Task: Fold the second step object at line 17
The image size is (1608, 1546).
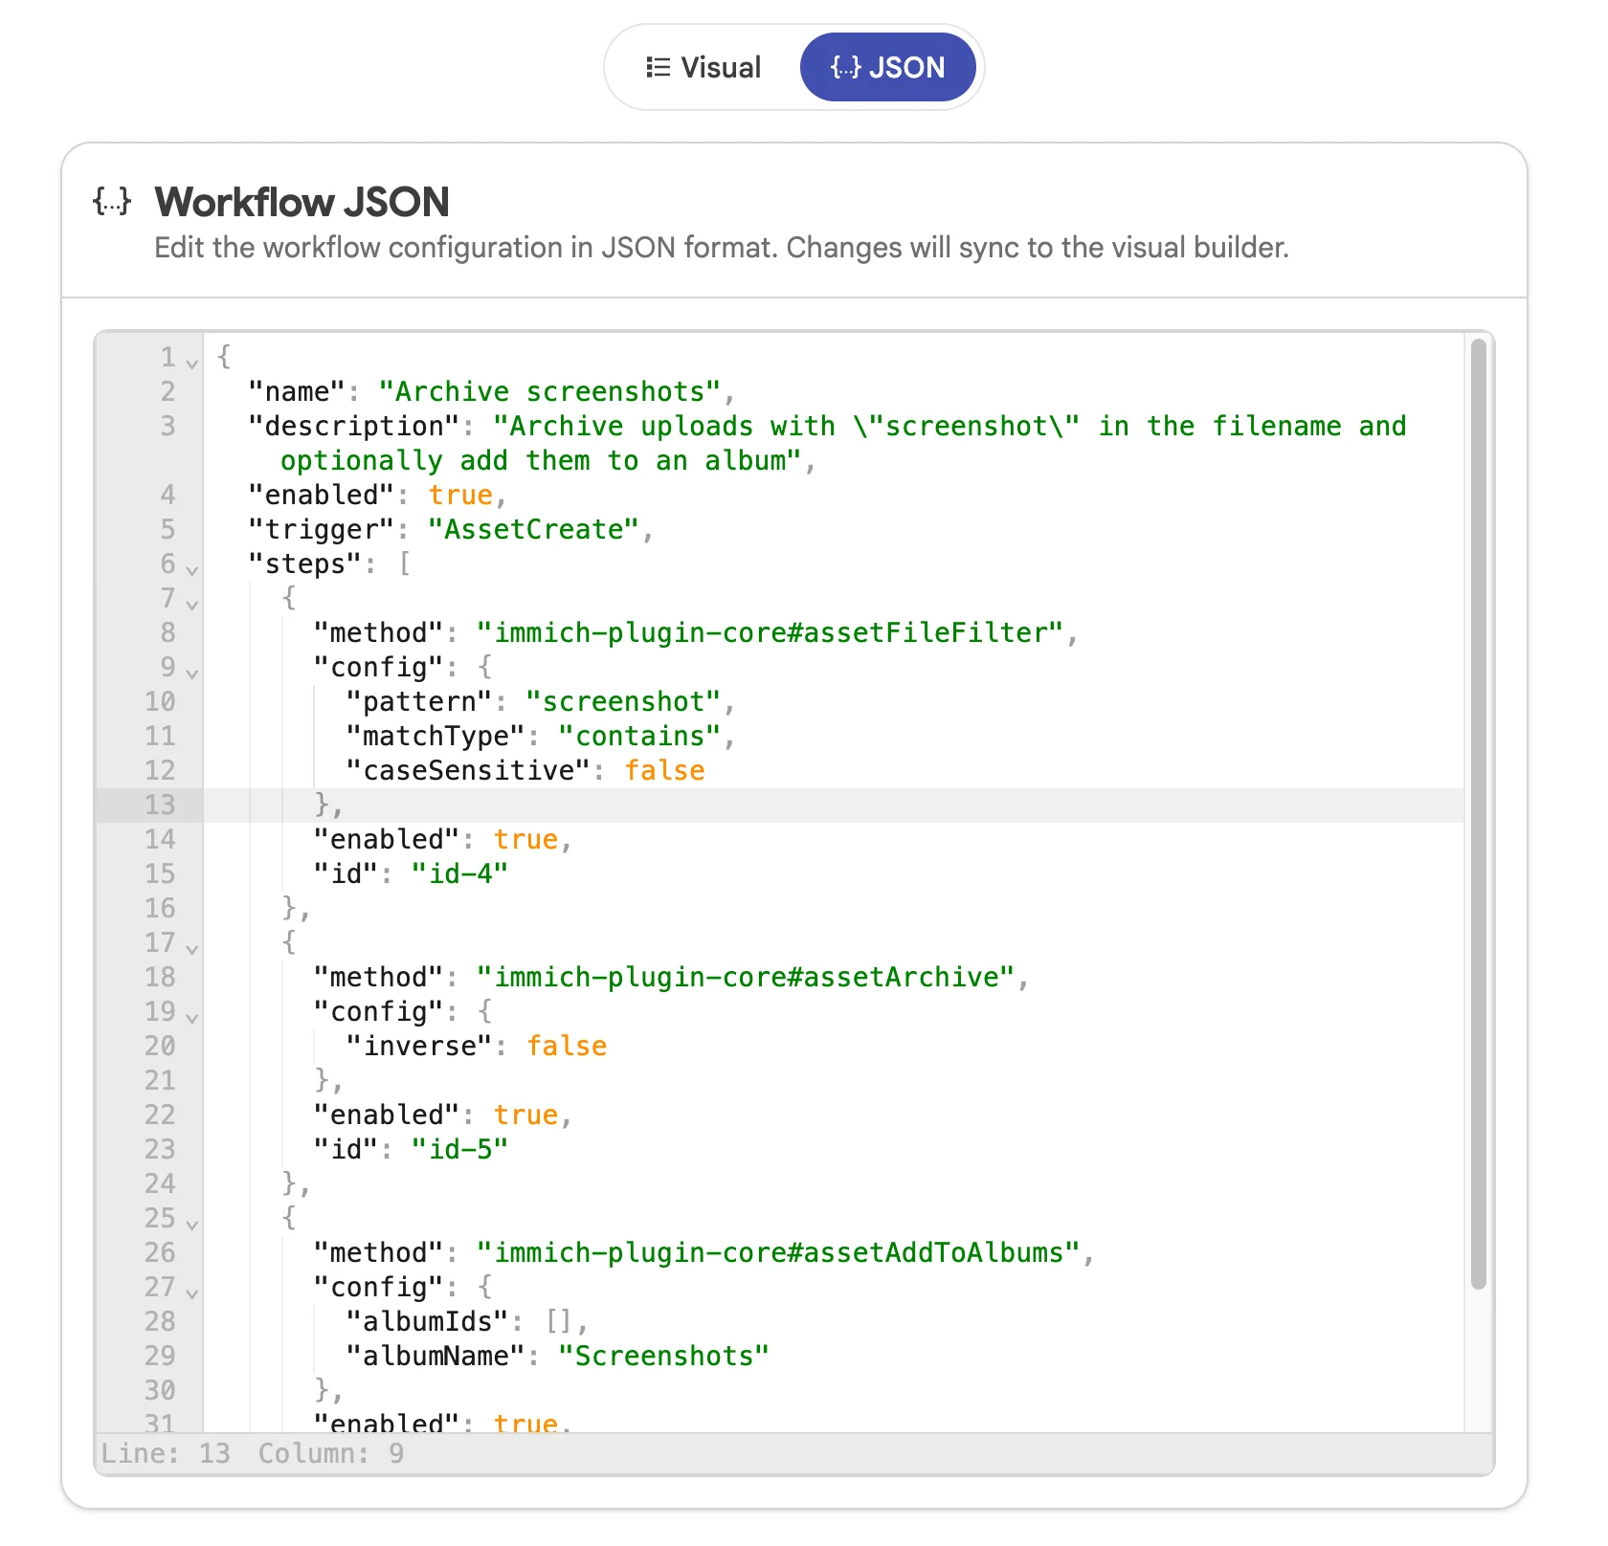Action: (192, 948)
